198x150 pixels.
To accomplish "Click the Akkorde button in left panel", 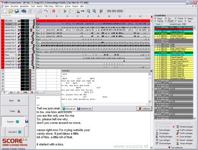I will (x=15, y=132).
